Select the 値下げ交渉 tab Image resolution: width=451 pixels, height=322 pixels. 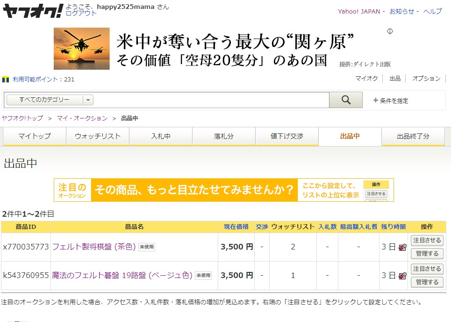[x=287, y=136]
